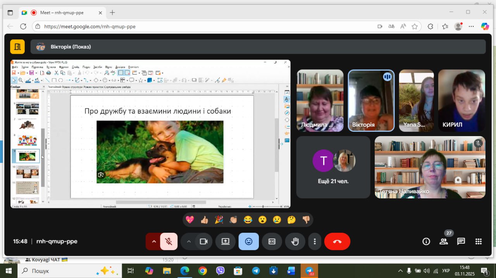Send the heart emoji reaction
Viewport: 496px width, 278px height.
coord(190,220)
